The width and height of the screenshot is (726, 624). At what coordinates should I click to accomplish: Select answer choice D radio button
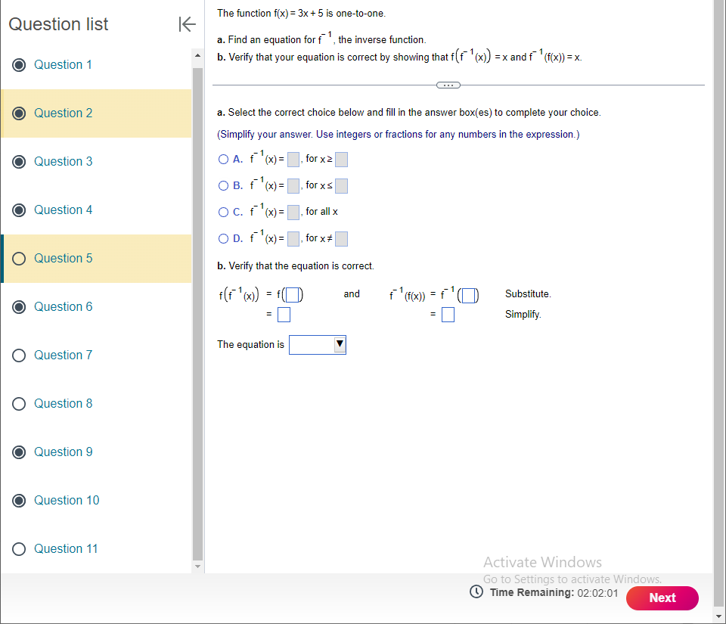pos(223,238)
